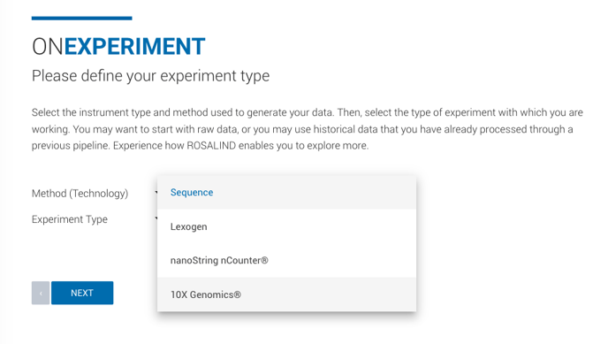Click the blue EXPERIMENT heading text

(134, 47)
